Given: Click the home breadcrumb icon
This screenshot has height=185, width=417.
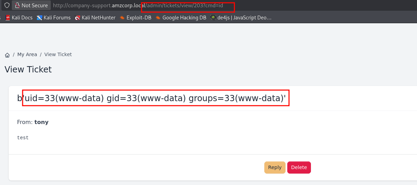Looking at the screenshot, I should [7, 55].
